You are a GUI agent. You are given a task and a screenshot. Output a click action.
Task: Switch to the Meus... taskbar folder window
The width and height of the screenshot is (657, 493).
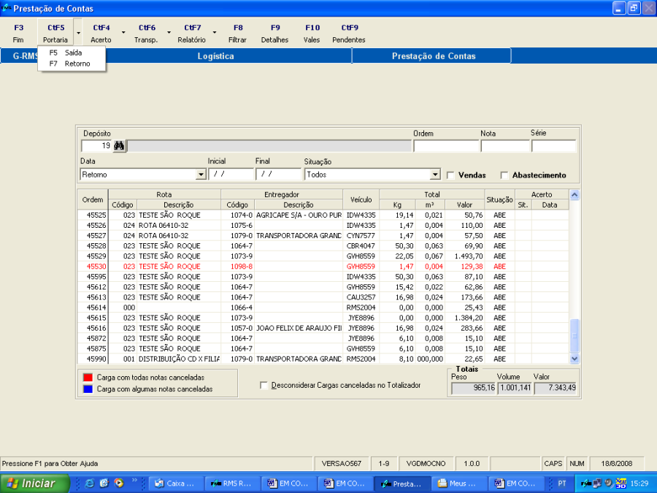coord(459,484)
